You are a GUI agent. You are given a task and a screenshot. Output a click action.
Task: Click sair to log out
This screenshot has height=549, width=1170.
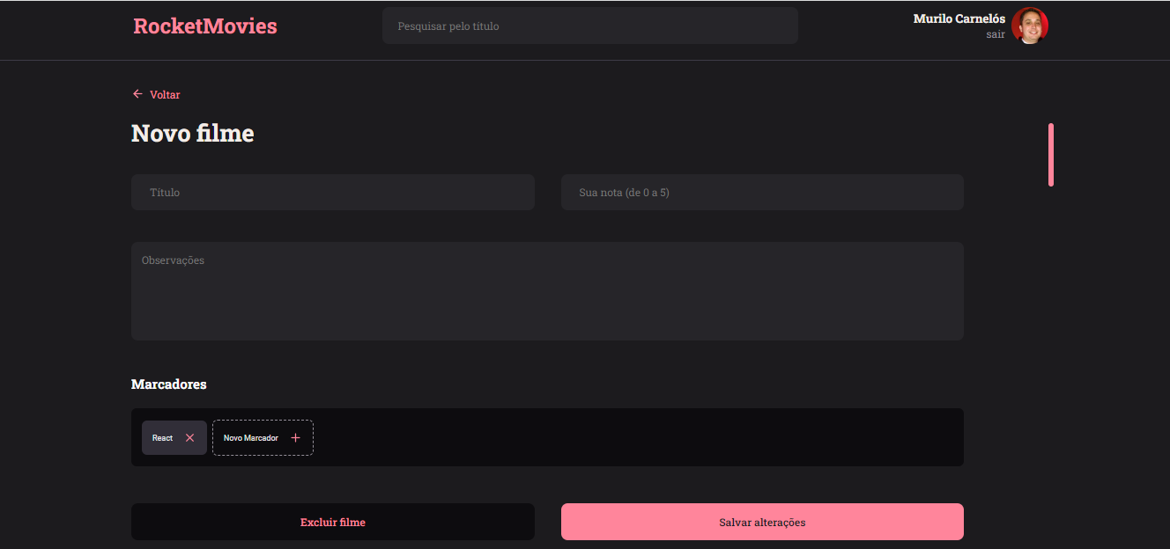pos(996,33)
